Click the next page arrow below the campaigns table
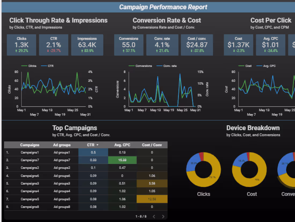The height and width of the screenshot is (222, 295). pyautogui.click(x=163, y=216)
